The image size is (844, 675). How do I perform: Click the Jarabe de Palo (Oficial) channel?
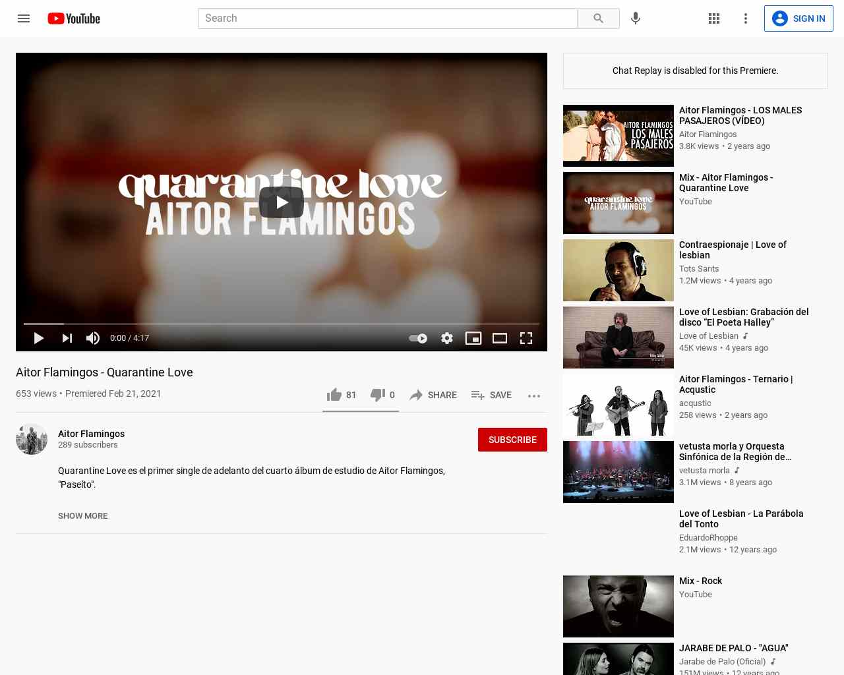coord(722,662)
